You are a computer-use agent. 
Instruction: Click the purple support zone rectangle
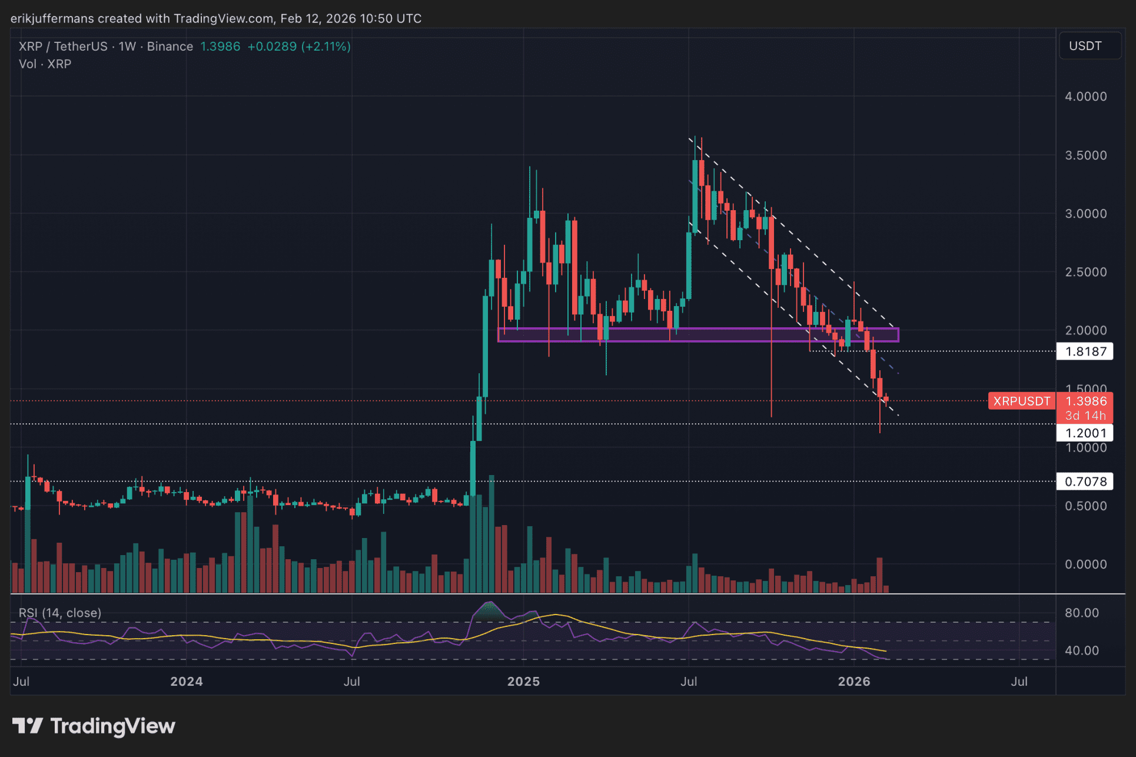click(697, 335)
